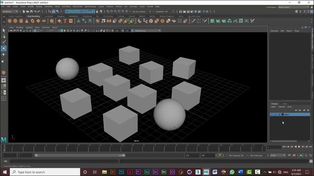This screenshot has height=176, width=314.
Task: Select the Lasso select tool in toolbox
Action: click(3, 36)
